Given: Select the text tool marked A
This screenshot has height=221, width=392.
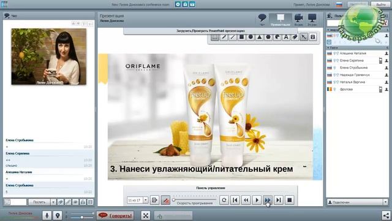Looking at the screenshot, I should (x=286, y=37).
